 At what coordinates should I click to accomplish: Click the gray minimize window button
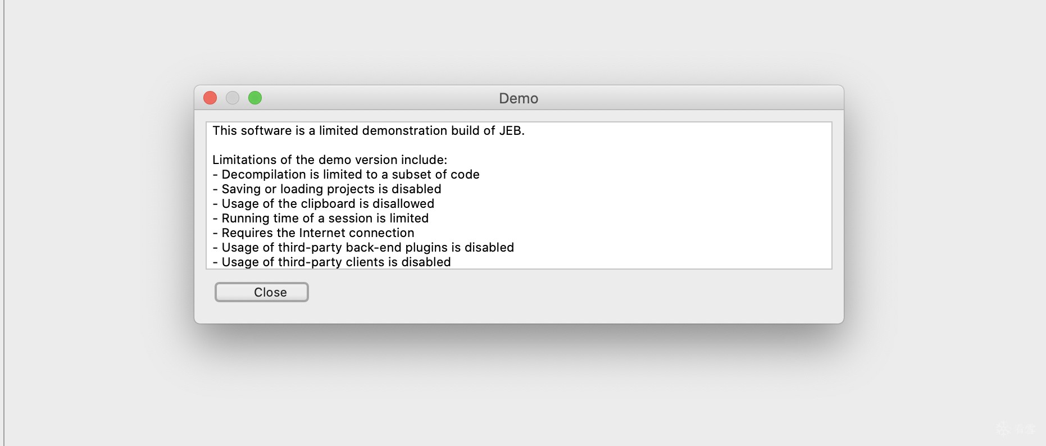[x=233, y=98]
